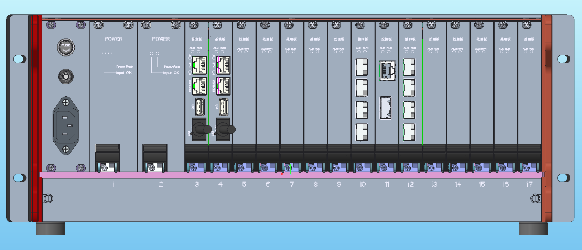This screenshot has width=582, height=250.
Task: Click the round connector below the fuse
Action: point(66,76)
